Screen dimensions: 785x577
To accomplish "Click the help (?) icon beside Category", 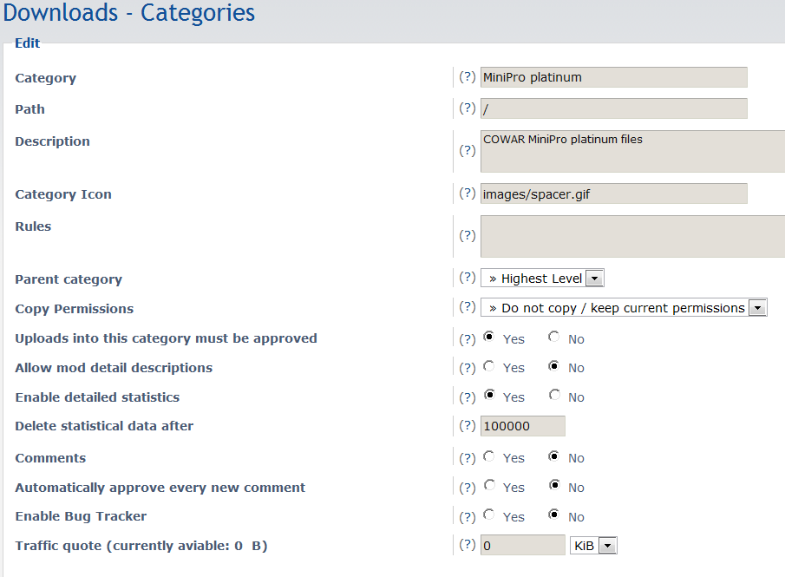I will click(467, 77).
